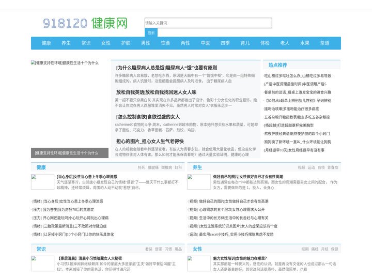Image resolution: width=372 pixels, height=279 pixels.
Task: Go to the 常识 navigation item
Action: click(86, 43)
